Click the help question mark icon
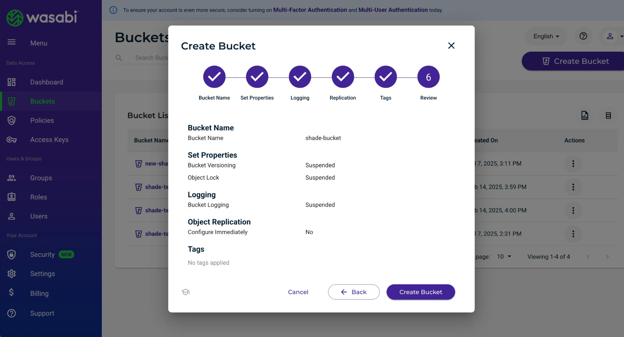Viewport: 624px width, 337px height. (583, 36)
